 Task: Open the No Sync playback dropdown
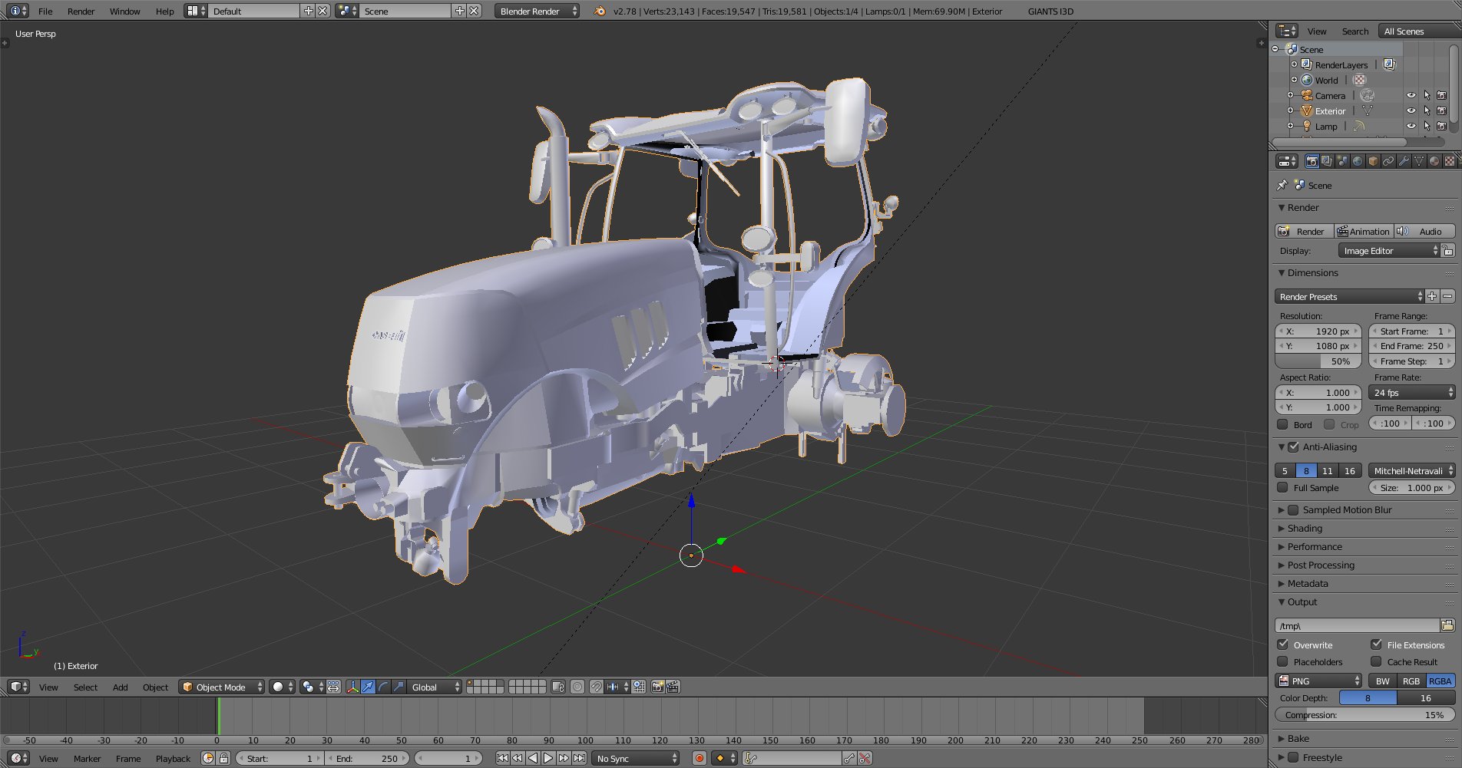pos(637,759)
